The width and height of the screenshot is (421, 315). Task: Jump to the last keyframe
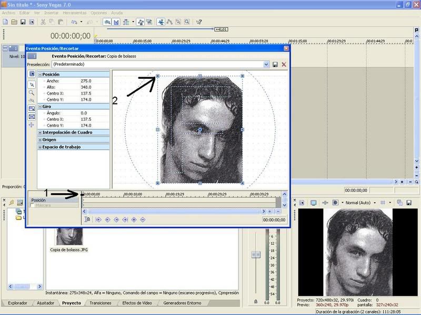click(x=125, y=219)
